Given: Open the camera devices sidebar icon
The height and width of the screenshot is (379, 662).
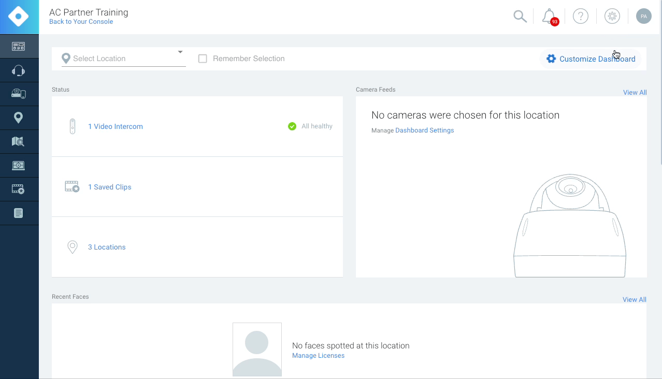Looking at the screenshot, I should pyautogui.click(x=19, y=94).
